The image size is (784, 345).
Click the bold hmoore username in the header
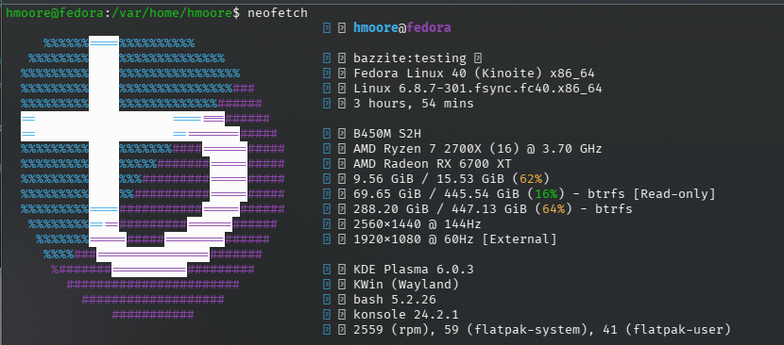pyautogui.click(x=376, y=28)
